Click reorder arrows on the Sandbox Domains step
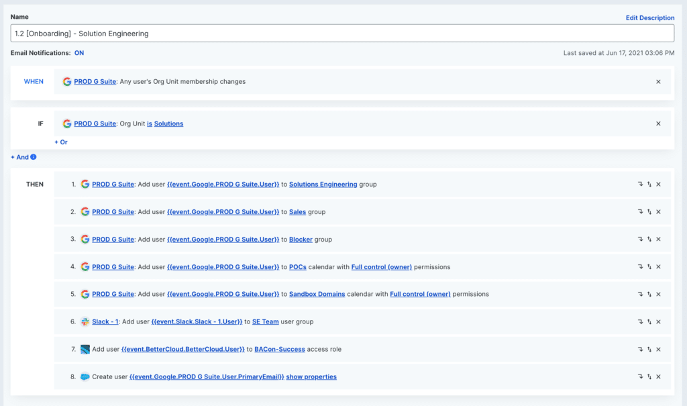687x406 pixels. click(649, 294)
